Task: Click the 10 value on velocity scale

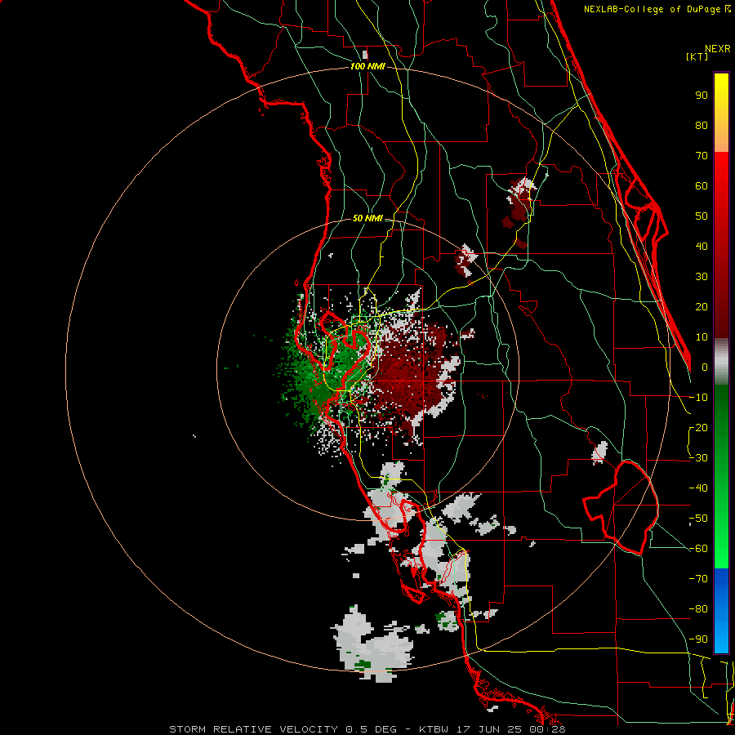Action: point(702,337)
